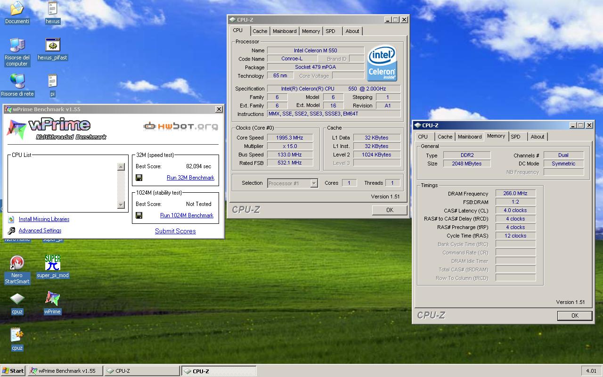Click the FSB:DRAM 1:2 field
This screenshot has width=603, height=377.
coord(515,202)
